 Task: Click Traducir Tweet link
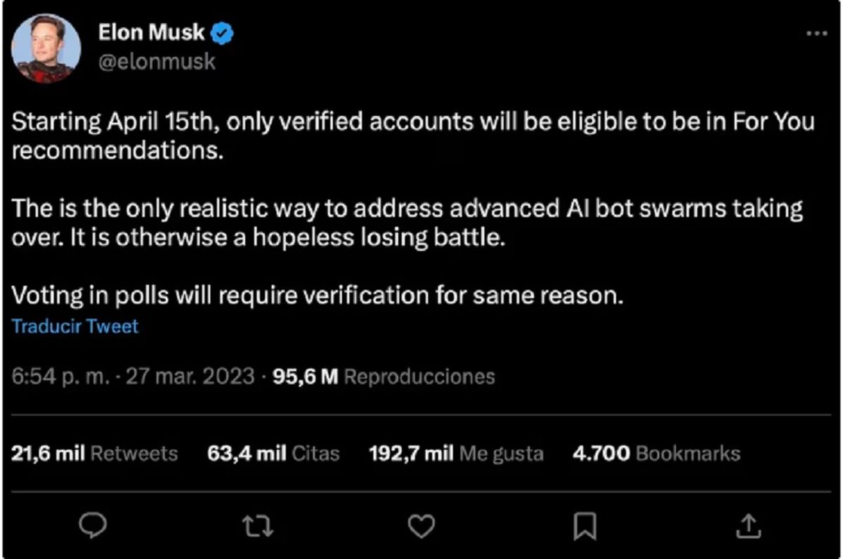(x=74, y=325)
